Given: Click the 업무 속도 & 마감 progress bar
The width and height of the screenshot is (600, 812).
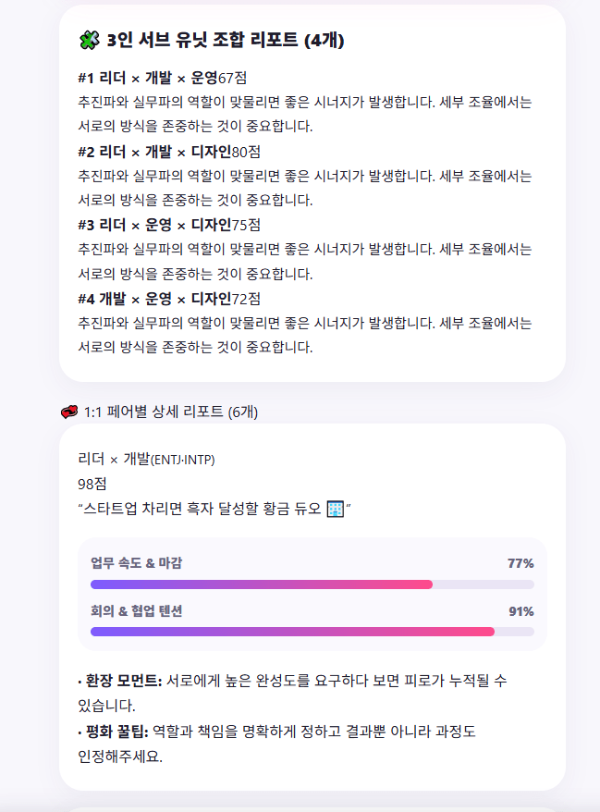Looking at the screenshot, I should (x=312, y=584).
